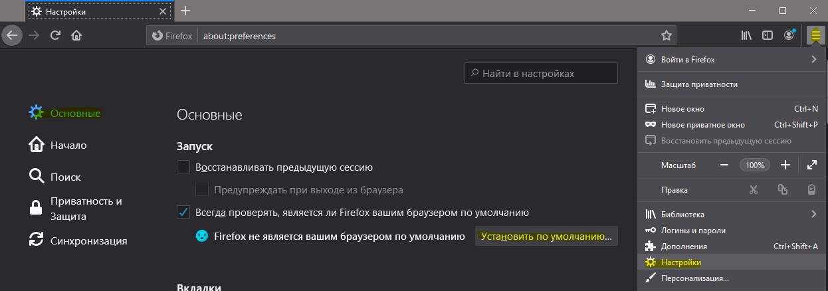Click the Firefox identity icon in address bar
The width and height of the screenshot is (828, 291).
coord(172,35)
